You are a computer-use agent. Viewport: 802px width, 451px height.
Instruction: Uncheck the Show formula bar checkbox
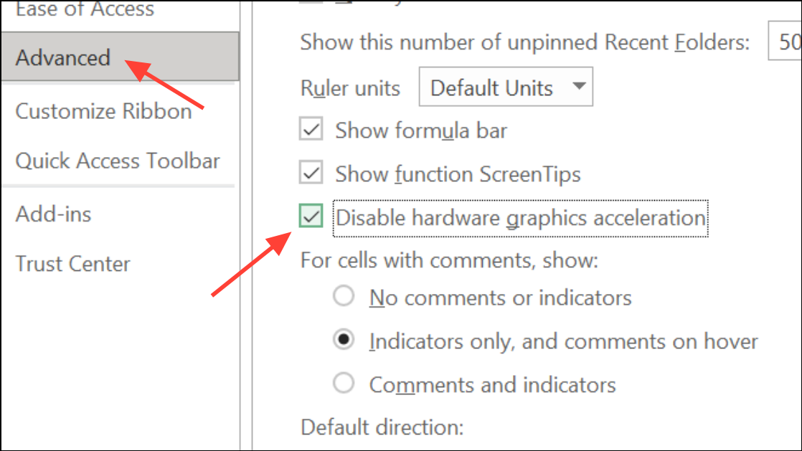tap(311, 130)
